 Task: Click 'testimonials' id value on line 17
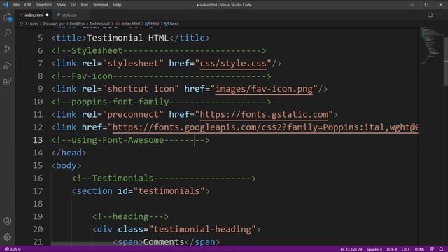pos(169,191)
